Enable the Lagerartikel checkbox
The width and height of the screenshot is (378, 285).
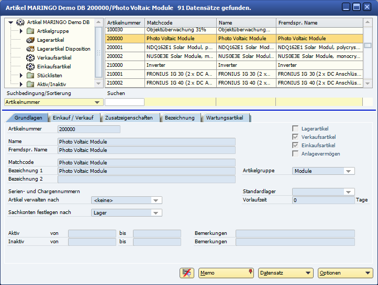[296, 128]
